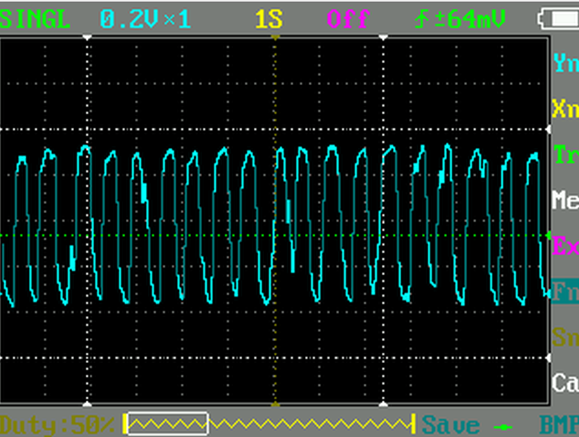Click the second white time cursor marker at top

(x=383, y=37)
